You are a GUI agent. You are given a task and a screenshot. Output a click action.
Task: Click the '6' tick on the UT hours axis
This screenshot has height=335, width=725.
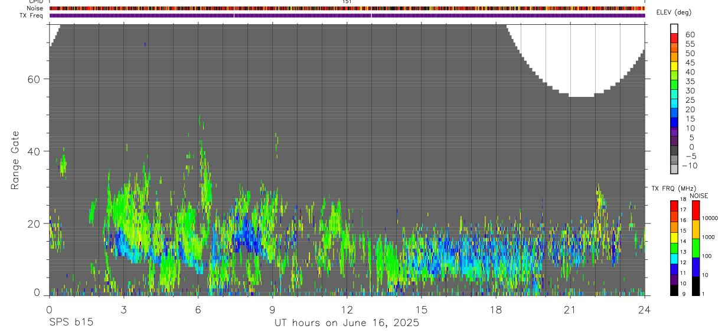tap(198, 309)
